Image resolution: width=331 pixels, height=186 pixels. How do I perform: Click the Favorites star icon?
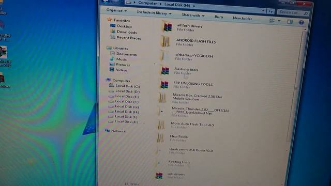coord(110,20)
